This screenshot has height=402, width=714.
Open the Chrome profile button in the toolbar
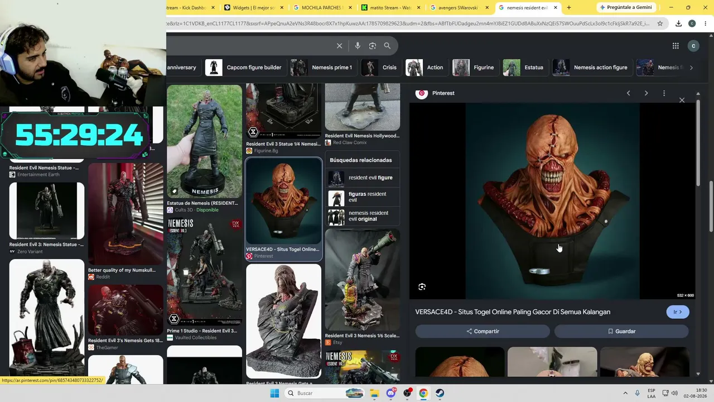pos(692,23)
